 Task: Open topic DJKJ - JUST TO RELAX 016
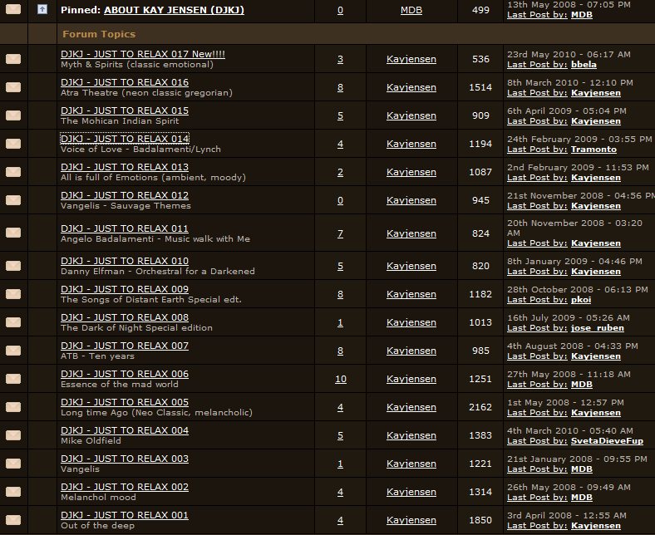click(125, 82)
